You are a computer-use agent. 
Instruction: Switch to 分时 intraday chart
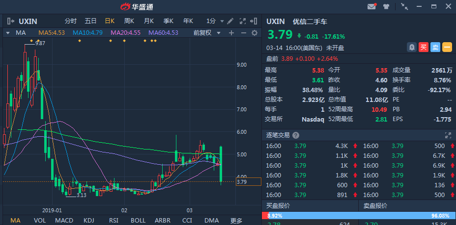point(71,21)
